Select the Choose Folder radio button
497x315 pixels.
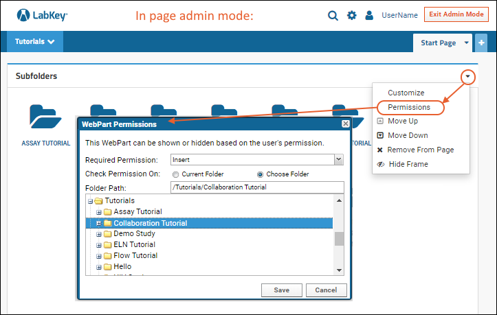click(261, 174)
